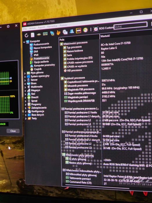Image resolution: width=152 pixels, height=203 pixels.
Task: Click the VID procesora row icon
Action: tap(65, 71)
